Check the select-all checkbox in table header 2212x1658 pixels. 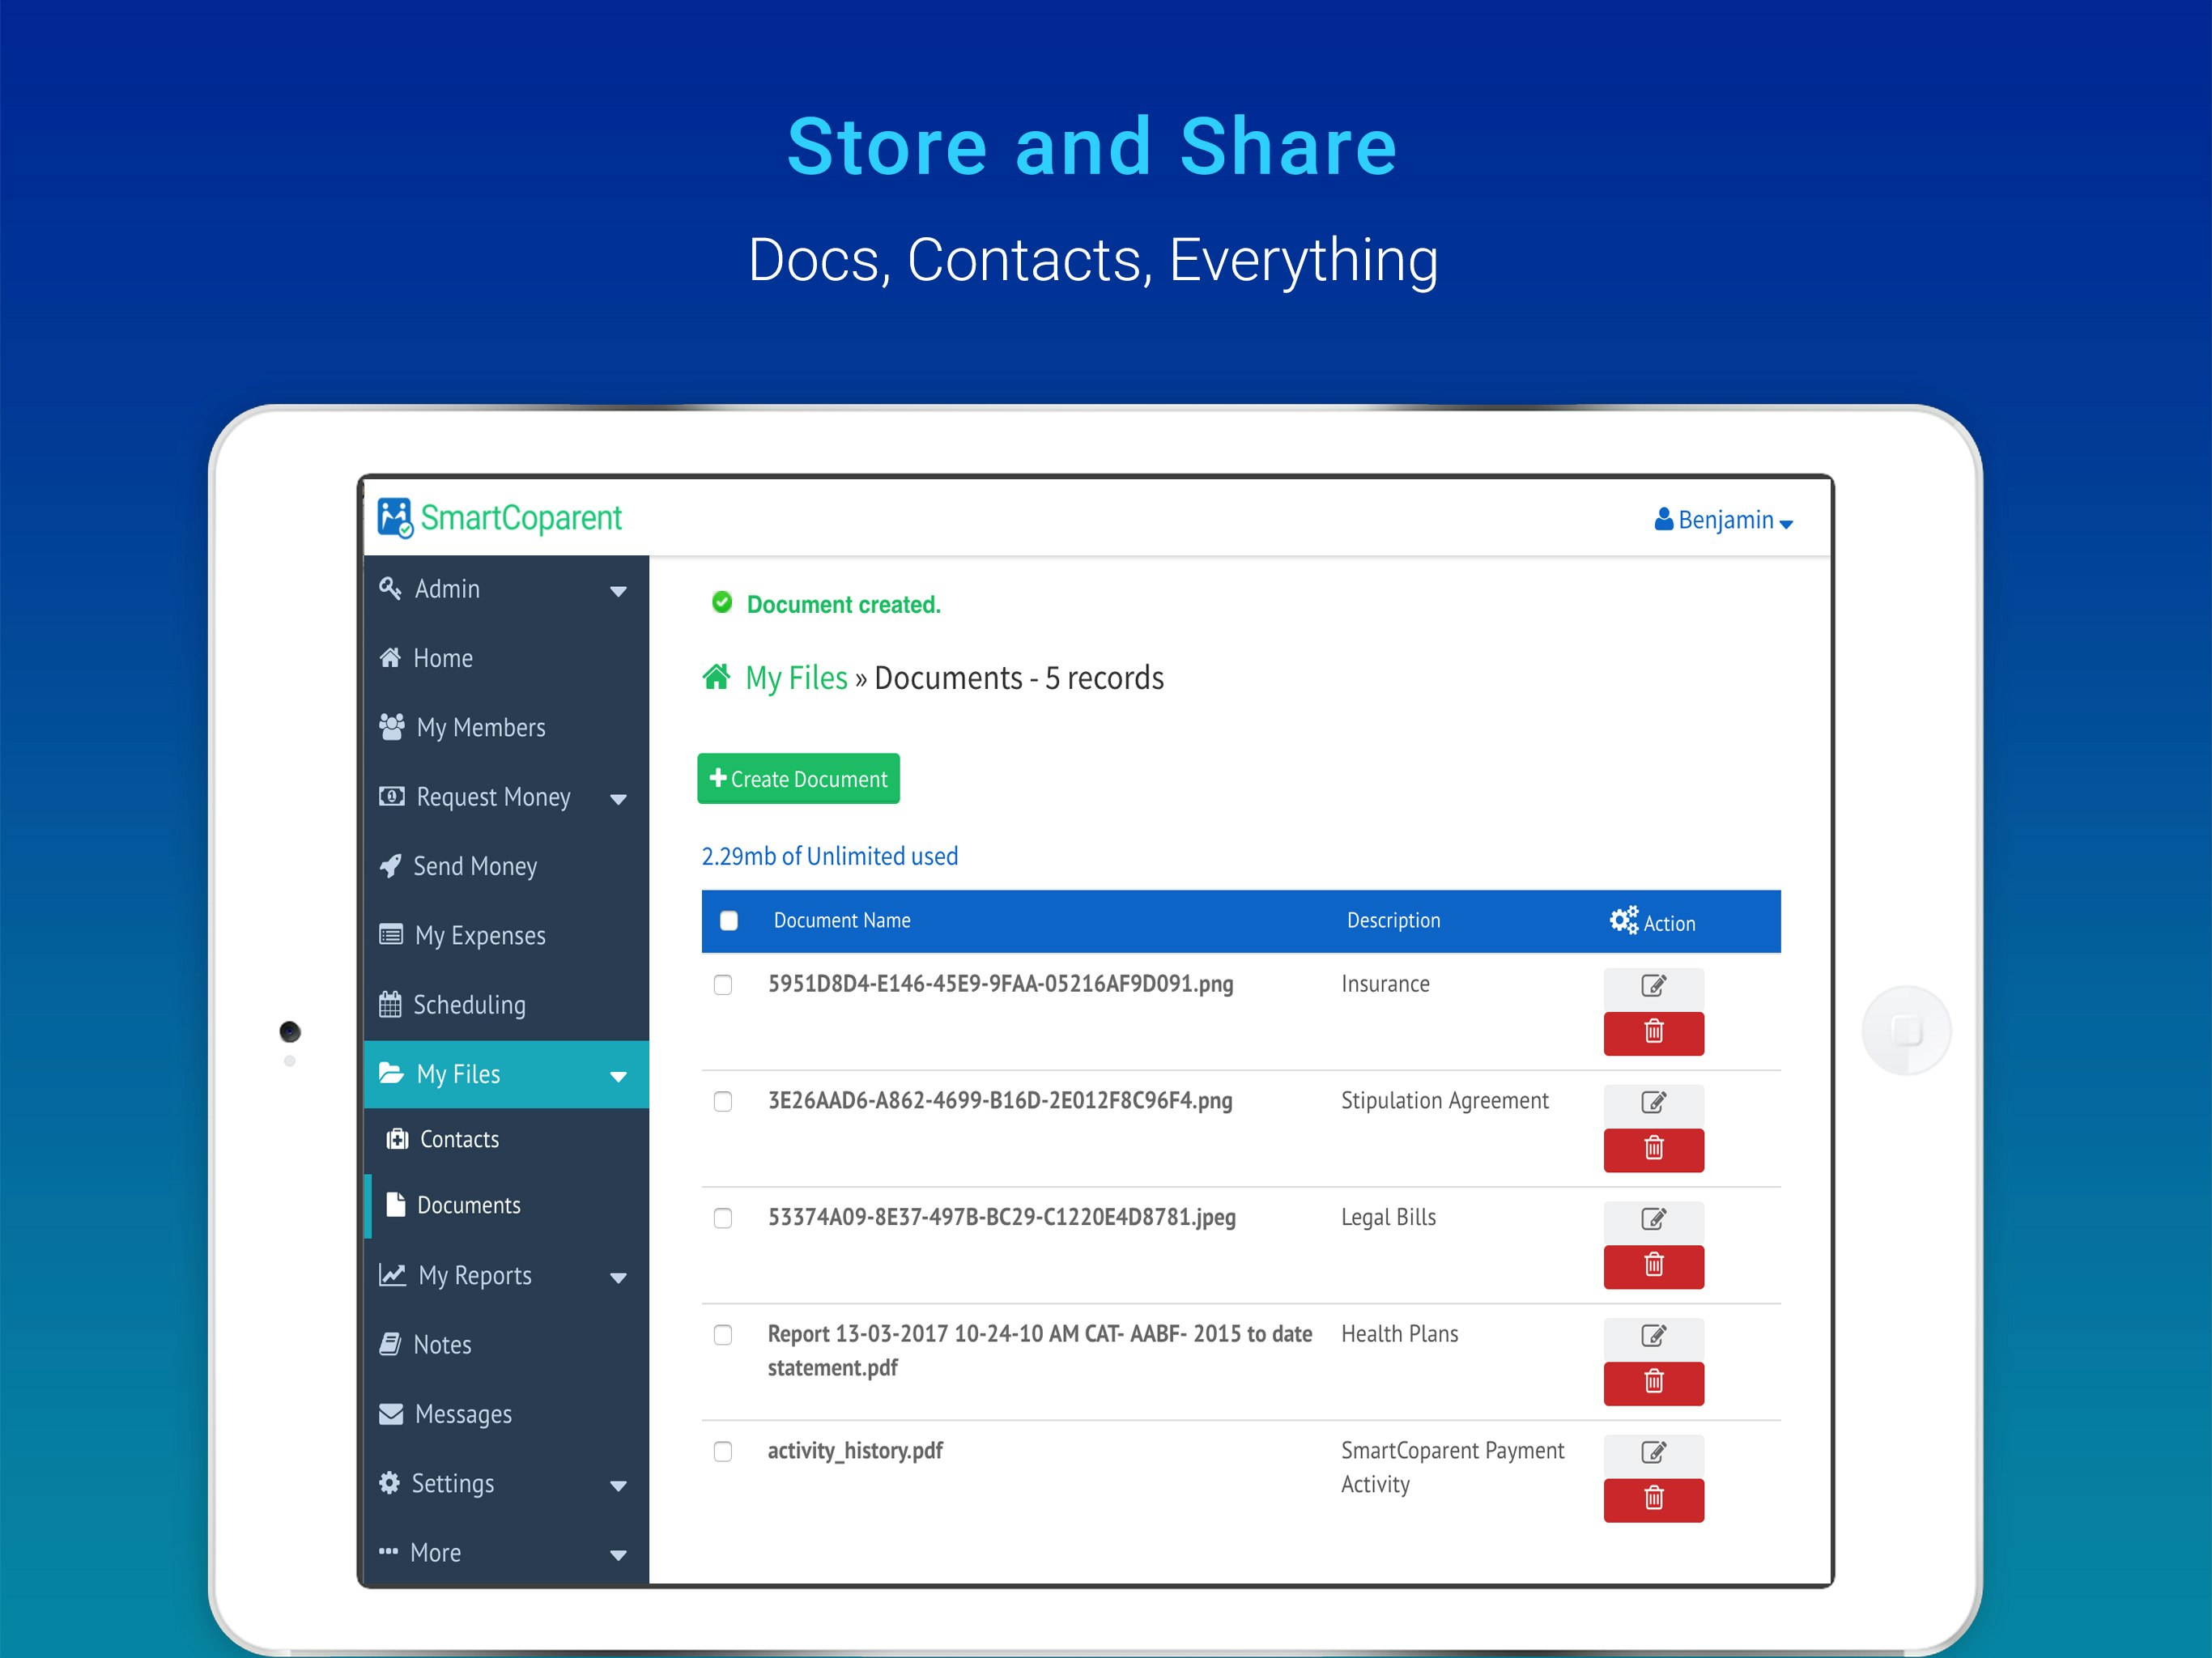coord(729,919)
